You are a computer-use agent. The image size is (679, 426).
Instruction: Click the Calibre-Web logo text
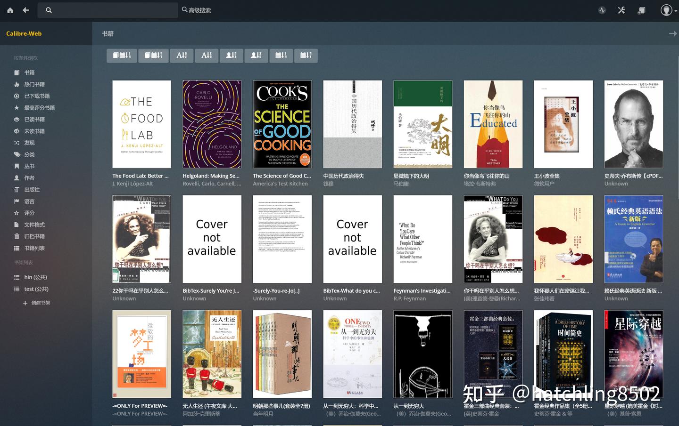coord(24,33)
